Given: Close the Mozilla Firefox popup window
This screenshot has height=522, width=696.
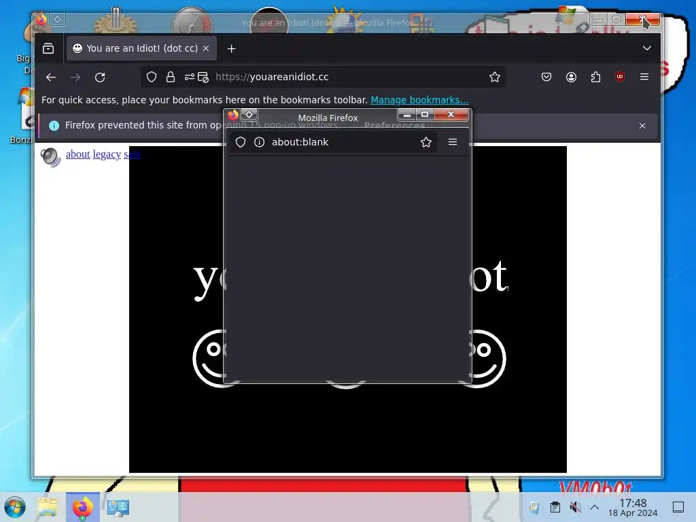Looking at the screenshot, I should tap(451, 114).
